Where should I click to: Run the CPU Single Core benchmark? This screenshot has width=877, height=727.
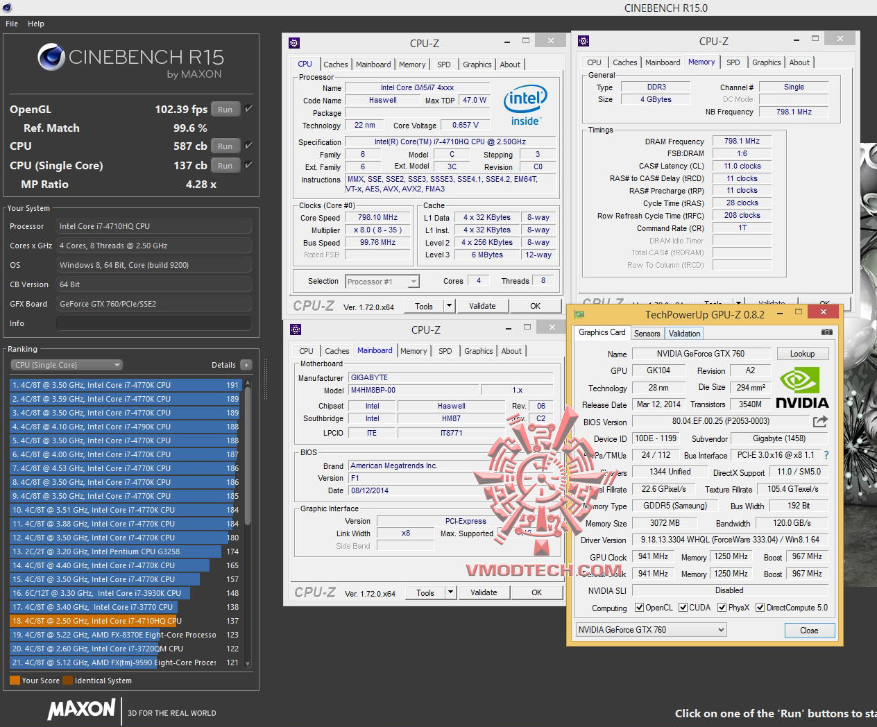click(x=225, y=166)
